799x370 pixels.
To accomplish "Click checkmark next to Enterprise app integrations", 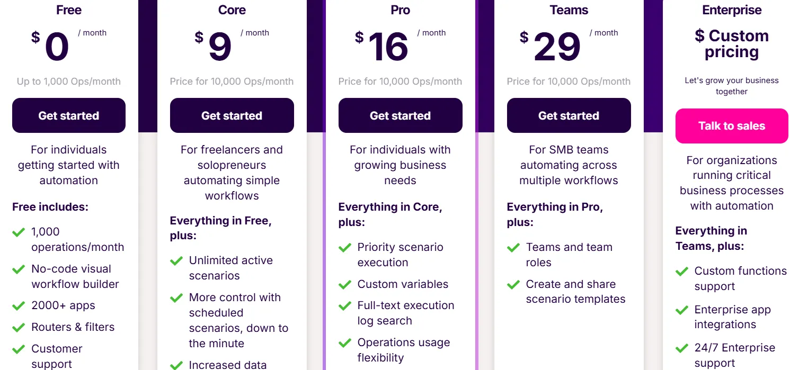I will coord(682,310).
